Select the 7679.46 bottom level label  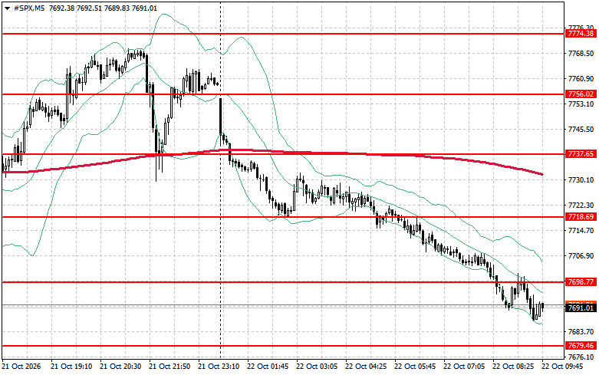[581, 346]
